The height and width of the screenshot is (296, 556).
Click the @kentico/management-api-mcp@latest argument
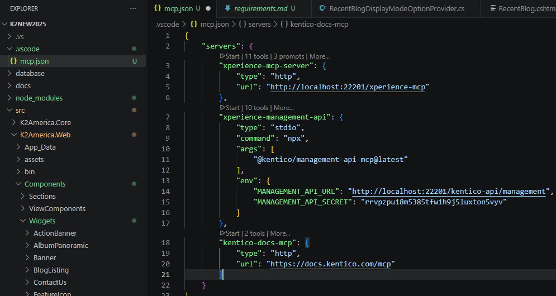click(330, 160)
